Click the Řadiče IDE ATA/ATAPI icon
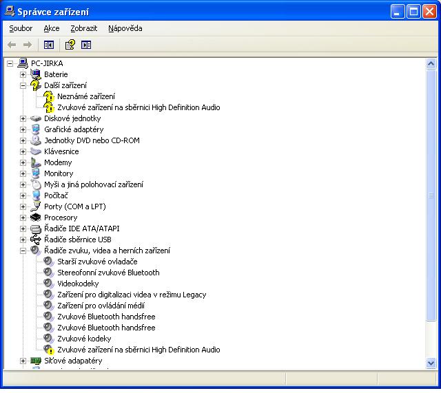Viewport: 441px width, 393px height. click(36, 229)
